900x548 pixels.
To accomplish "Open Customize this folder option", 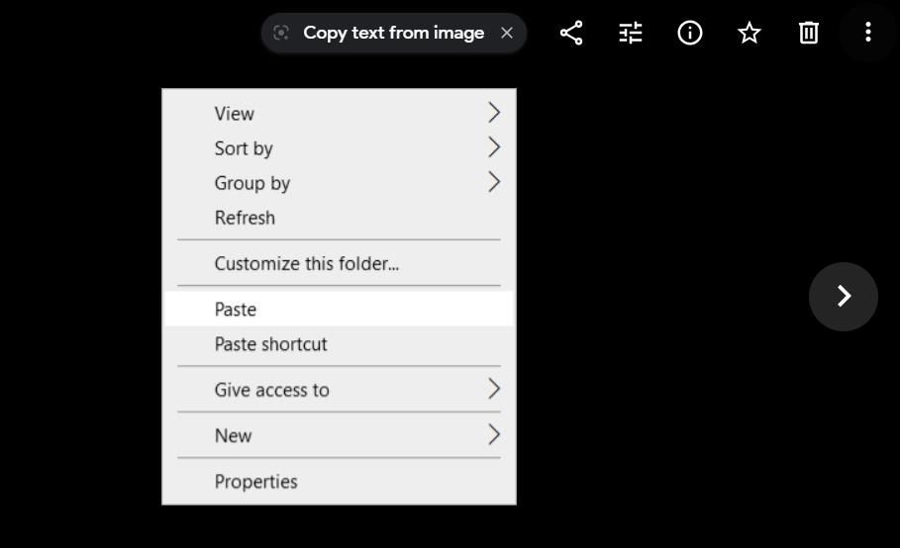I will pos(306,264).
